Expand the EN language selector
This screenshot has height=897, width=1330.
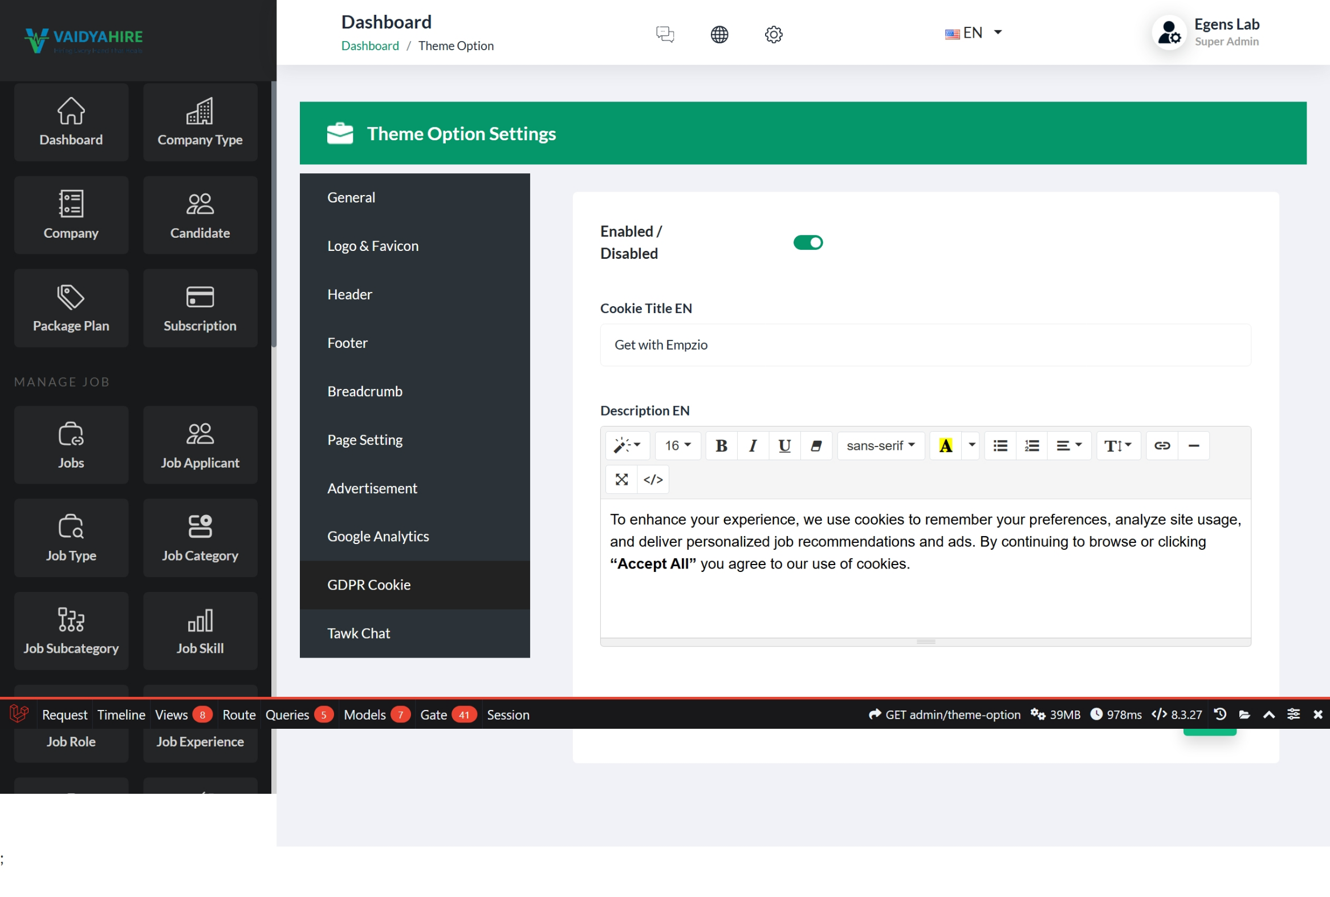pyautogui.click(x=973, y=33)
